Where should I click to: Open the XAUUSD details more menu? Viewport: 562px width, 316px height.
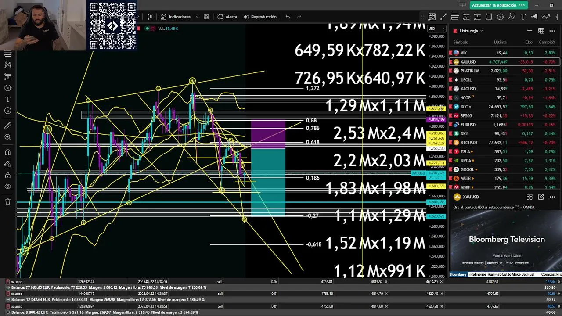click(x=552, y=197)
